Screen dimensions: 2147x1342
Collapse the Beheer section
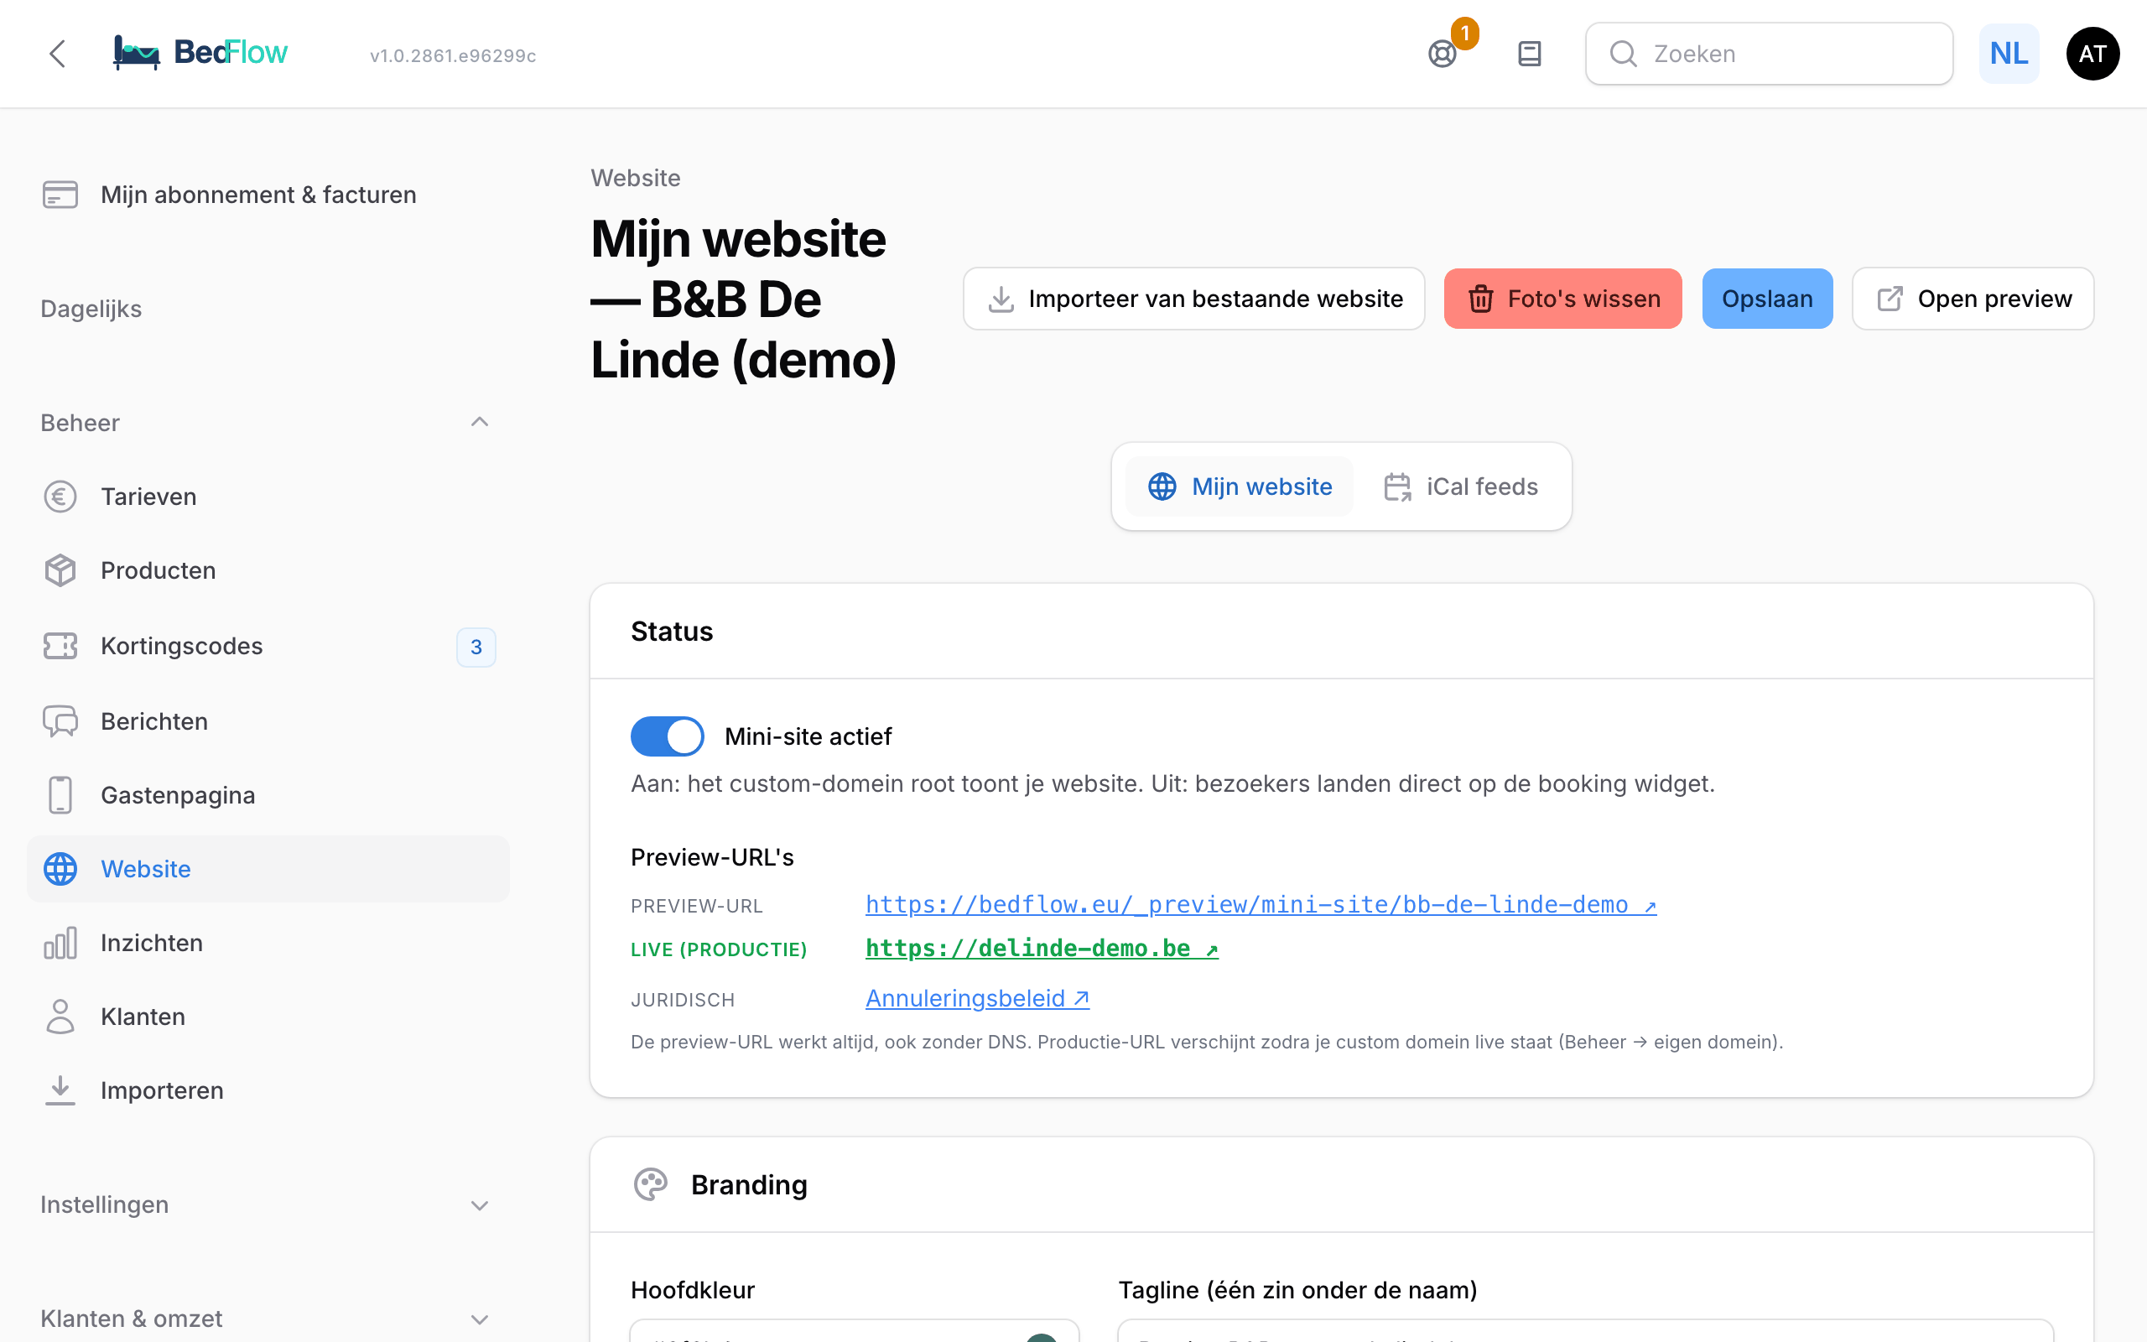click(x=479, y=423)
